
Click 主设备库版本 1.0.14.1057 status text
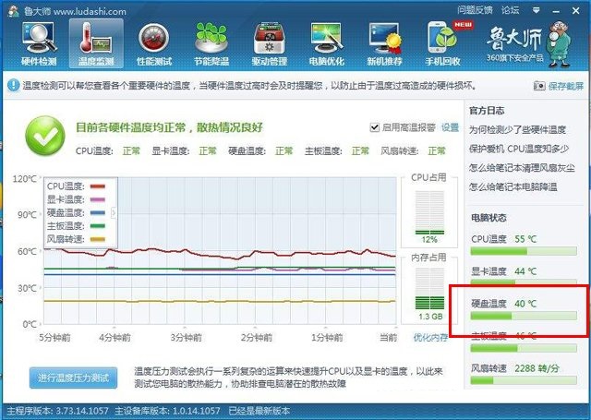coord(167,411)
